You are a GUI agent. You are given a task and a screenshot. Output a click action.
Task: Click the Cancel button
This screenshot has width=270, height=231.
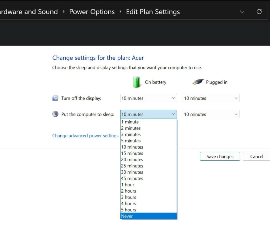pyautogui.click(x=256, y=156)
